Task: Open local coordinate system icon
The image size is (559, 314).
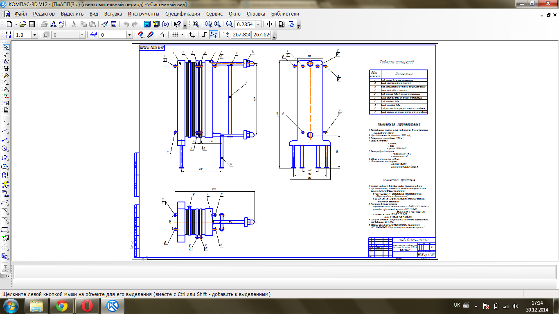Action: [192, 35]
